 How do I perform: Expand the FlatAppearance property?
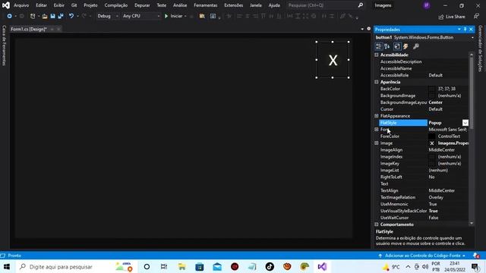click(x=377, y=116)
